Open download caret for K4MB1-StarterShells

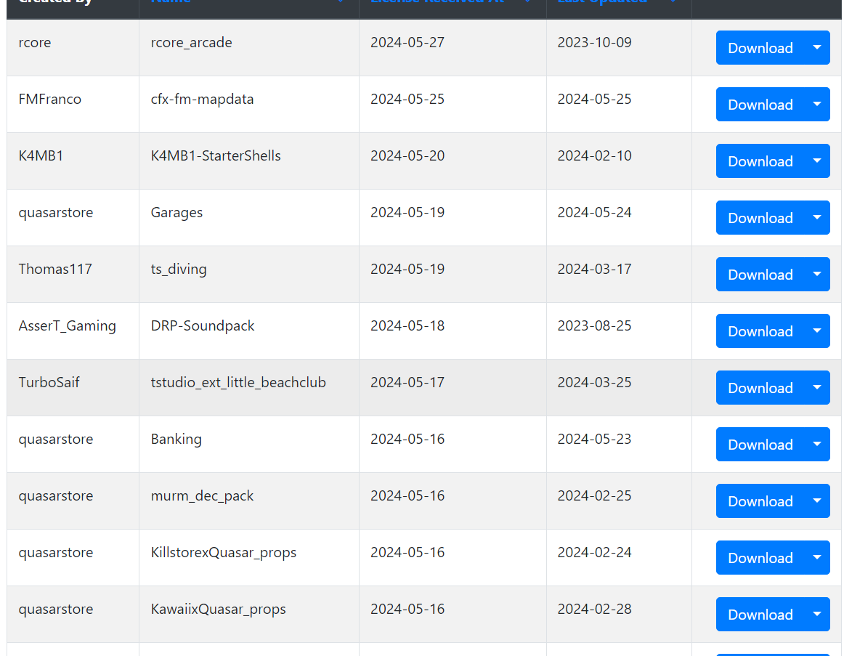click(817, 161)
